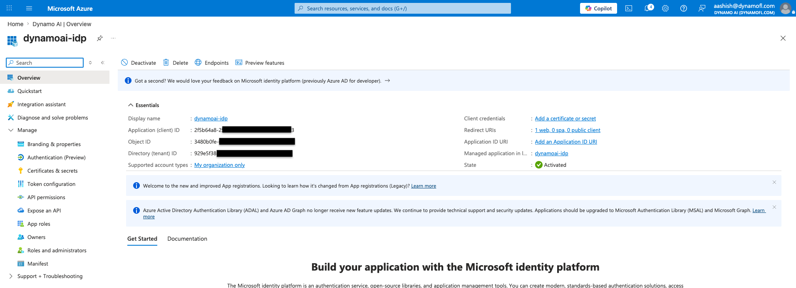The width and height of the screenshot is (796, 288).
Task: Dismiss the App registrations welcome banner
Action: (774, 182)
